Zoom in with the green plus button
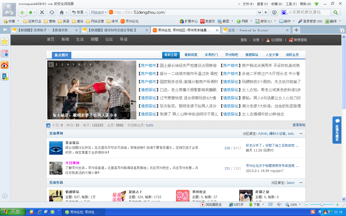Screen dimensions: 346x216 [x=337, y=205]
